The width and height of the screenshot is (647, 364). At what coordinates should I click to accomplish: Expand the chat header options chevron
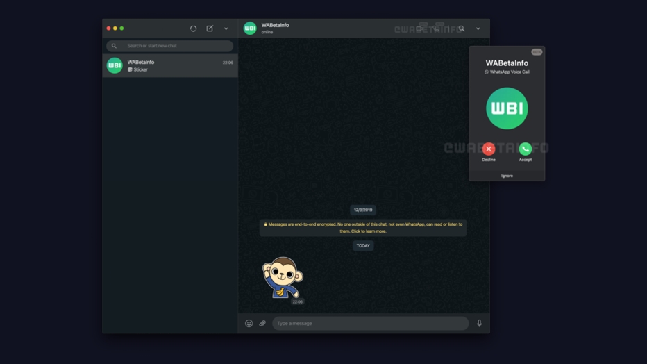point(478,28)
